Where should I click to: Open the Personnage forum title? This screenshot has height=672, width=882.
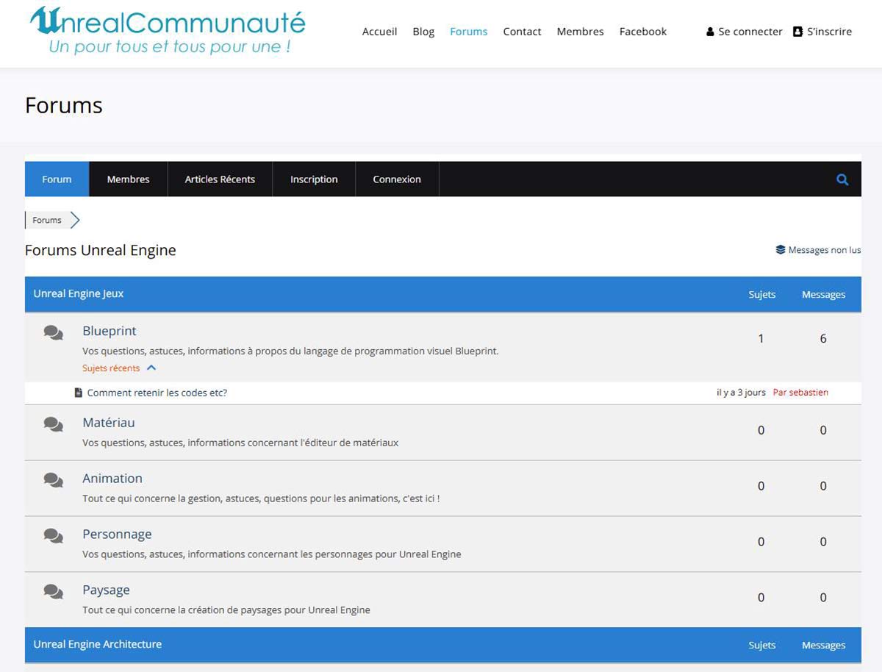point(117,535)
